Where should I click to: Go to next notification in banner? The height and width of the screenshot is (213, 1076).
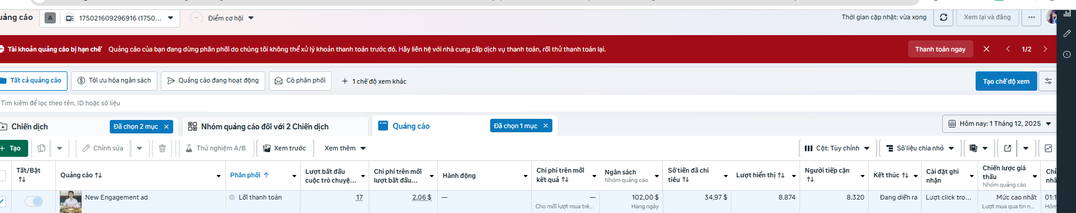[x=1045, y=49]
